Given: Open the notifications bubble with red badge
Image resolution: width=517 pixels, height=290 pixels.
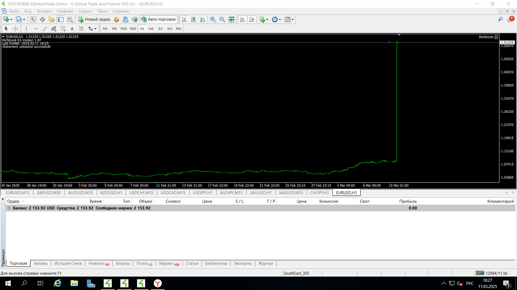Looking at the screenshot, I should click(510, 19).
